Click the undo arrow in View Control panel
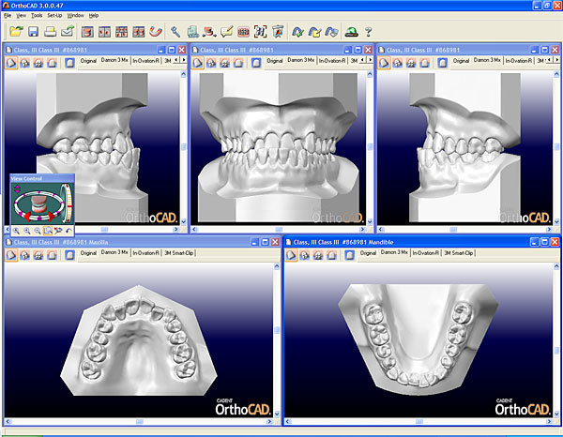 [68, 230]
